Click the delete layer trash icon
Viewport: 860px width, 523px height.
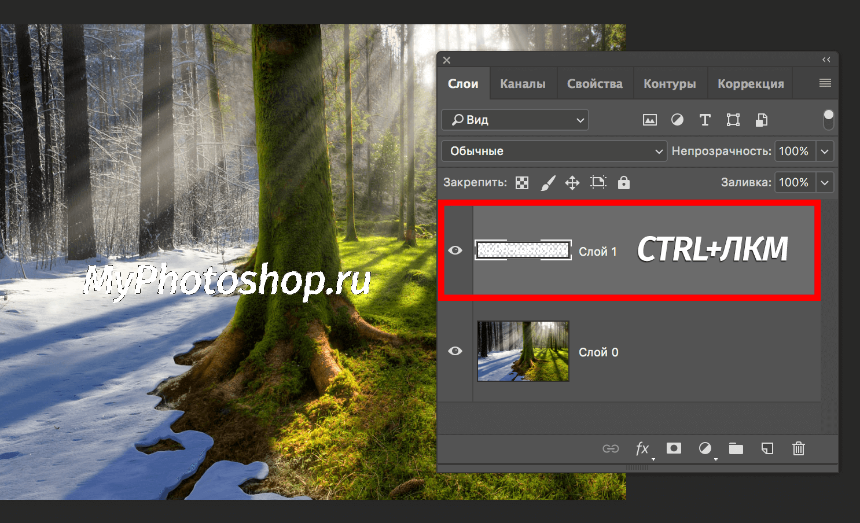[798, 448]
